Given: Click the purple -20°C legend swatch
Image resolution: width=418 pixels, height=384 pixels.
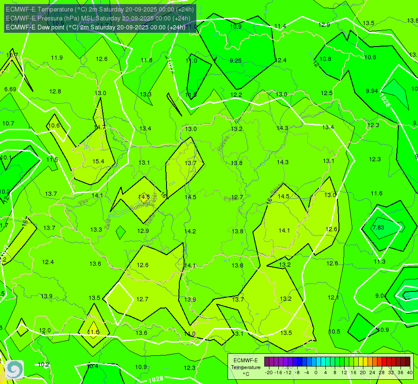Looking at the screenshot, I should click(x=267, y=362).
